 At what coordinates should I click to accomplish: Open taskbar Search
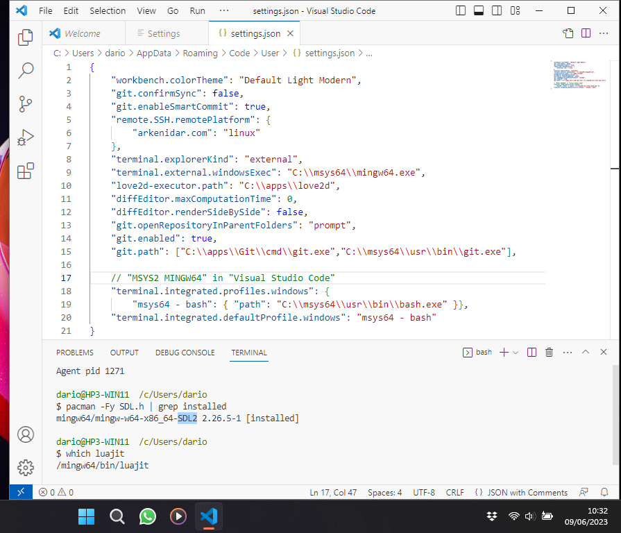117,516
